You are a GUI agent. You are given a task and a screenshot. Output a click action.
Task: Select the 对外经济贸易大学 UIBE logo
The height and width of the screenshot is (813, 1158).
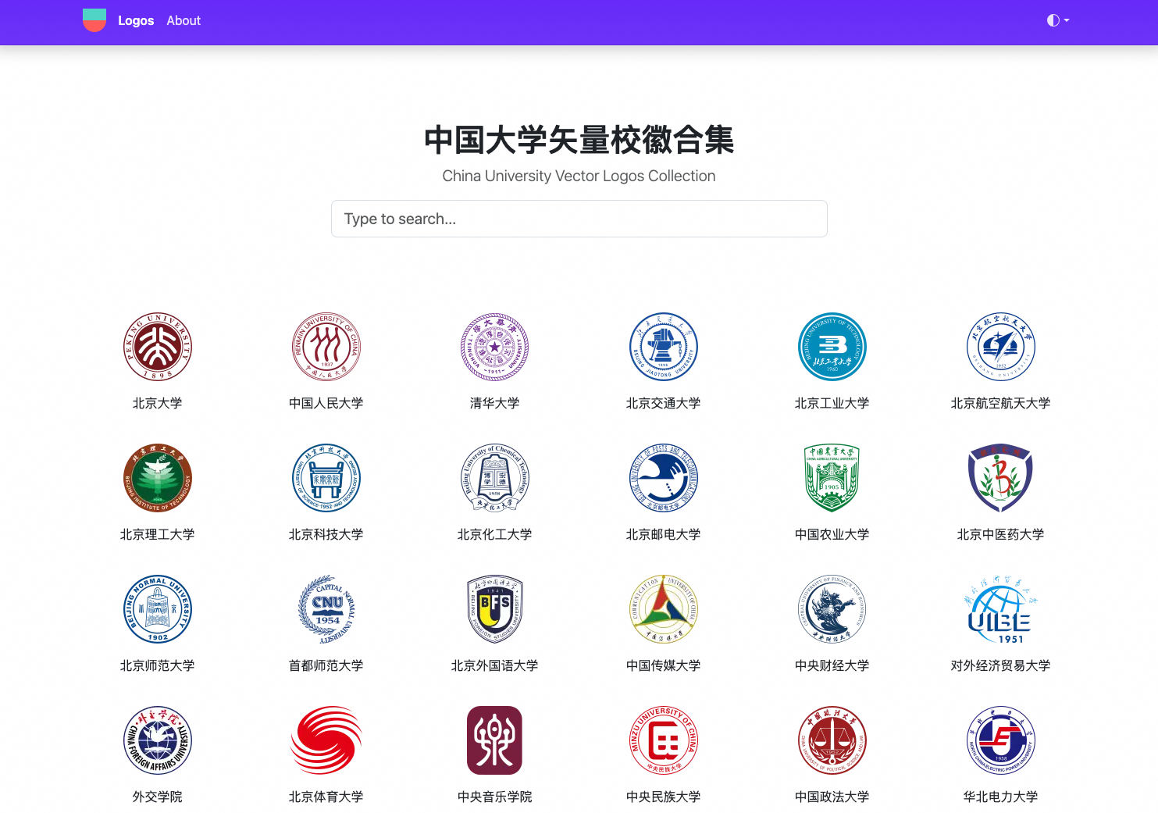[x=1001, y=609]
